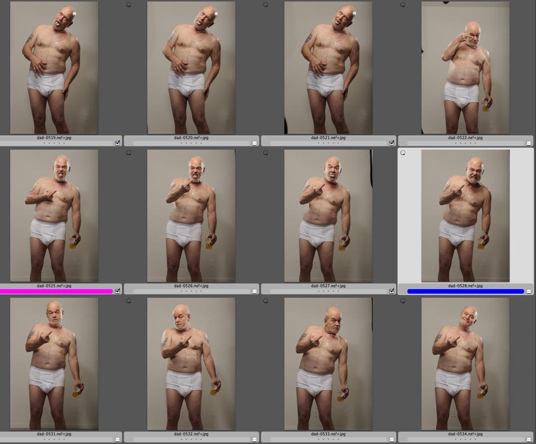Click rotate icon on dad-0534 thumbnail cell
The height and width of the screenshot is (444, 536).
[x=403, y=300]
